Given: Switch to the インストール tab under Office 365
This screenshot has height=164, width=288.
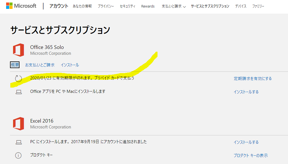Looking at the screenshot, I should pyautogui.click(x=70, y=65).
